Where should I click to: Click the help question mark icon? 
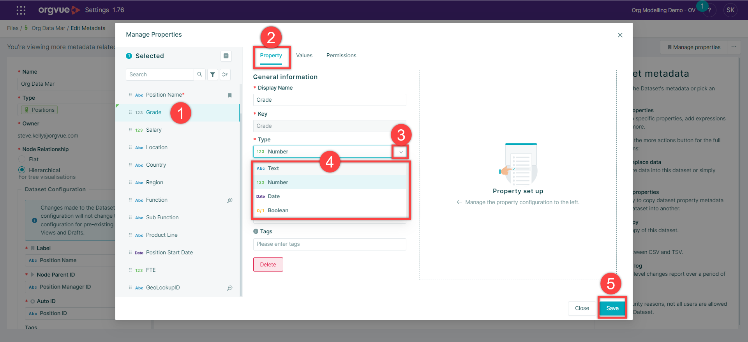pos(709,11)
